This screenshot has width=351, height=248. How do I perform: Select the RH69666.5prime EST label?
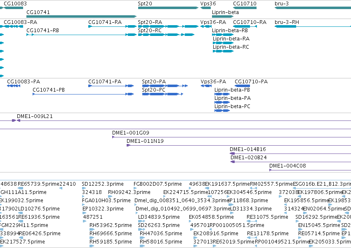click(x=111, y=234)
